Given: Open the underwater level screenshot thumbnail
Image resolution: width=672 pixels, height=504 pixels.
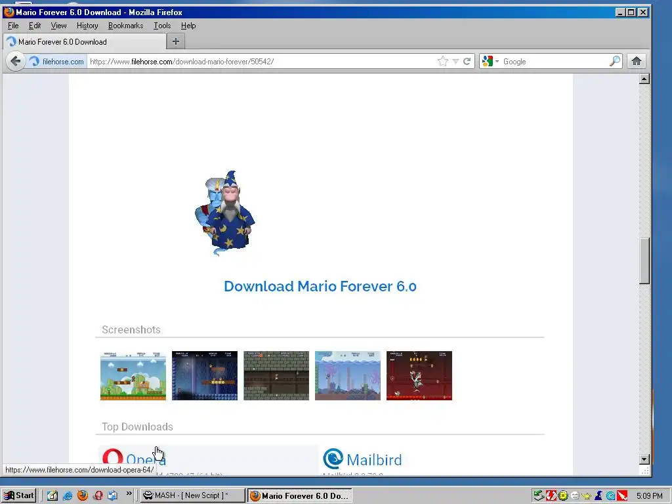Looking at the screenshot, I should 348,375.
